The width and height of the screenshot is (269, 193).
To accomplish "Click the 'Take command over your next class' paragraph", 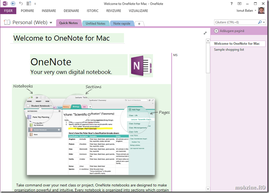I will (91, 188).
